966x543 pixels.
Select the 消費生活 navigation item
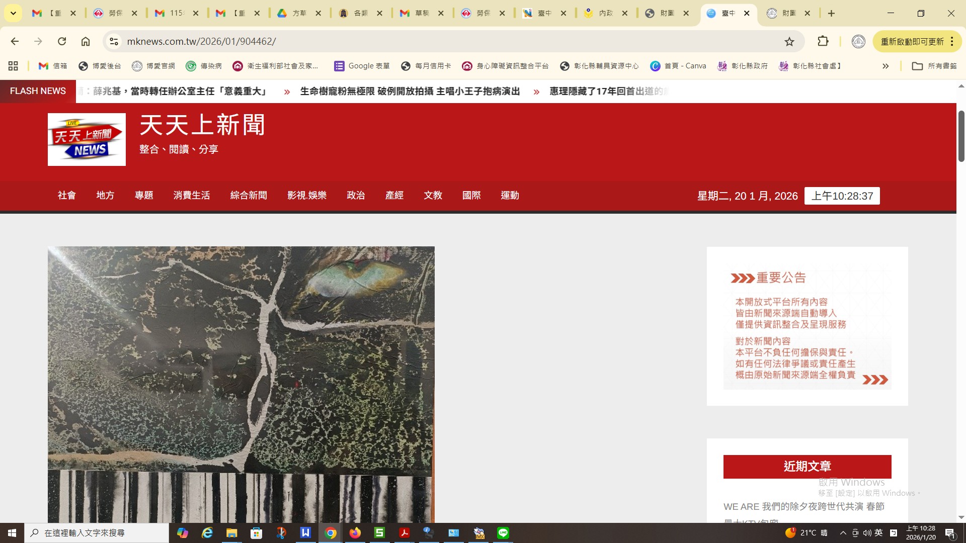tap(192, 196)
